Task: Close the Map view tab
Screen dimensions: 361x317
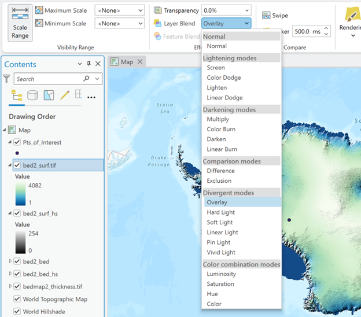Action: tap(140, 62)
